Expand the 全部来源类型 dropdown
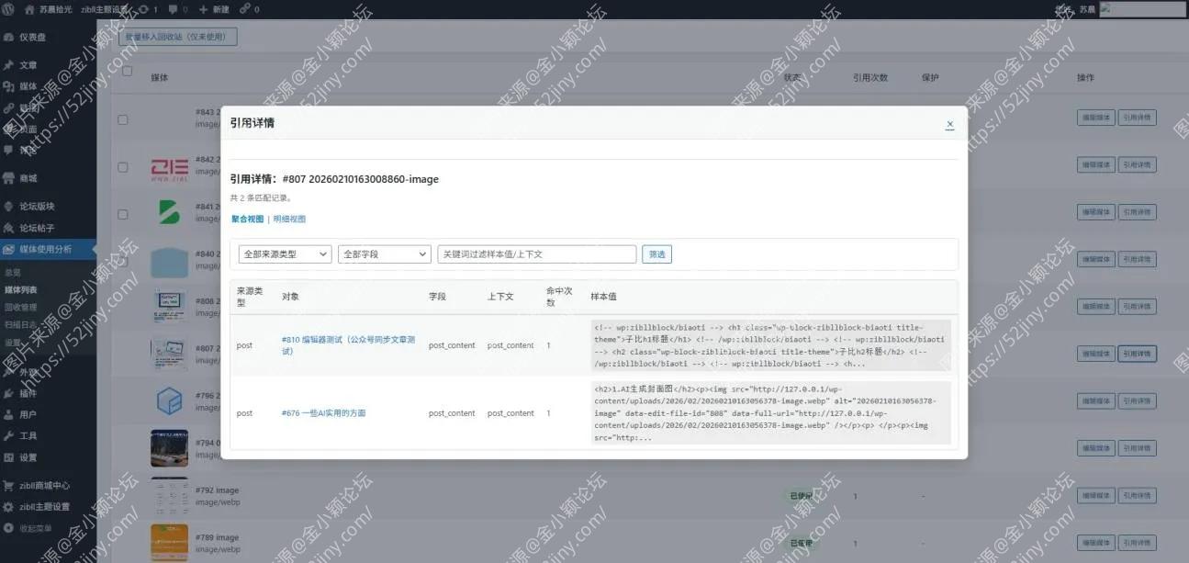The image size is (1189, 563). (x=285, y=254)
